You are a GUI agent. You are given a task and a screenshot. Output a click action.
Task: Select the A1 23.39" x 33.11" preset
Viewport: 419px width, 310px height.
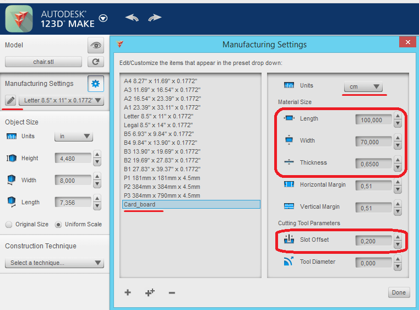click(x=162, y=107)
